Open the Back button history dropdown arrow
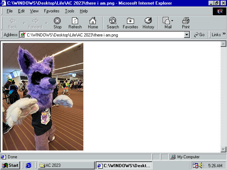 tap(24, 23)
